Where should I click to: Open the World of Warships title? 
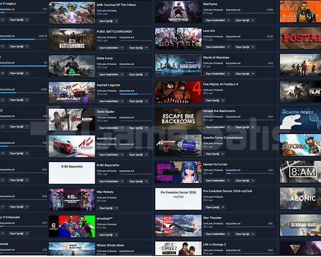tap(216, 58)
